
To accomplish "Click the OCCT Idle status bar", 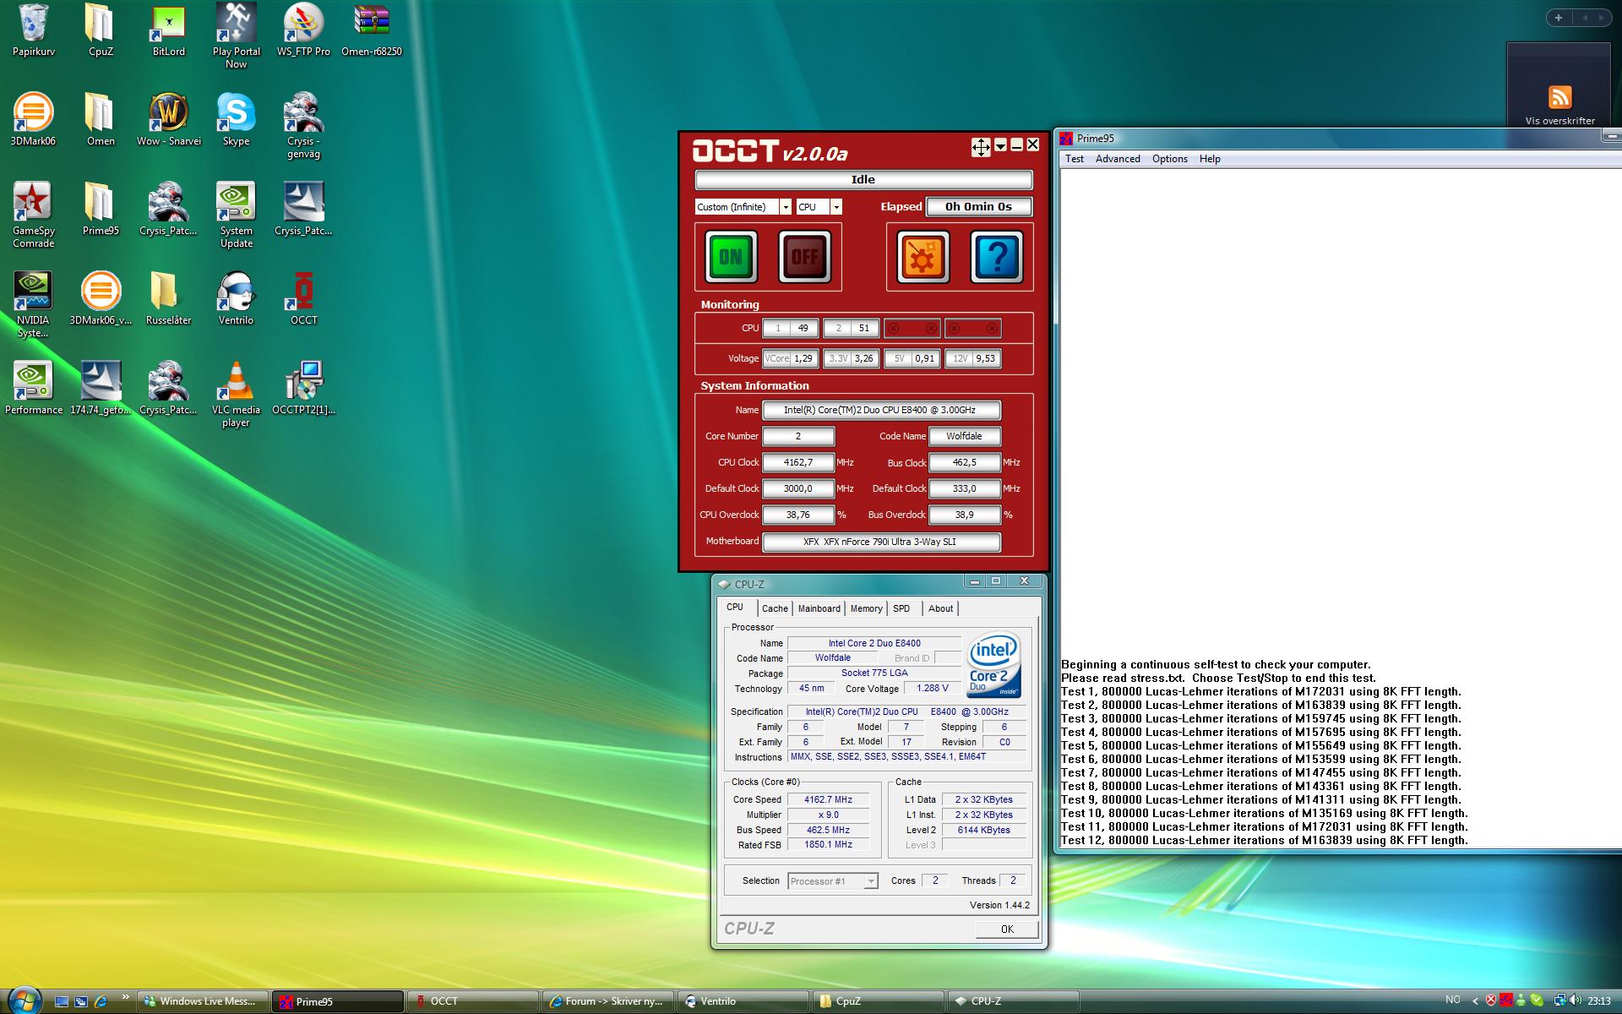I will coord(863,179).
